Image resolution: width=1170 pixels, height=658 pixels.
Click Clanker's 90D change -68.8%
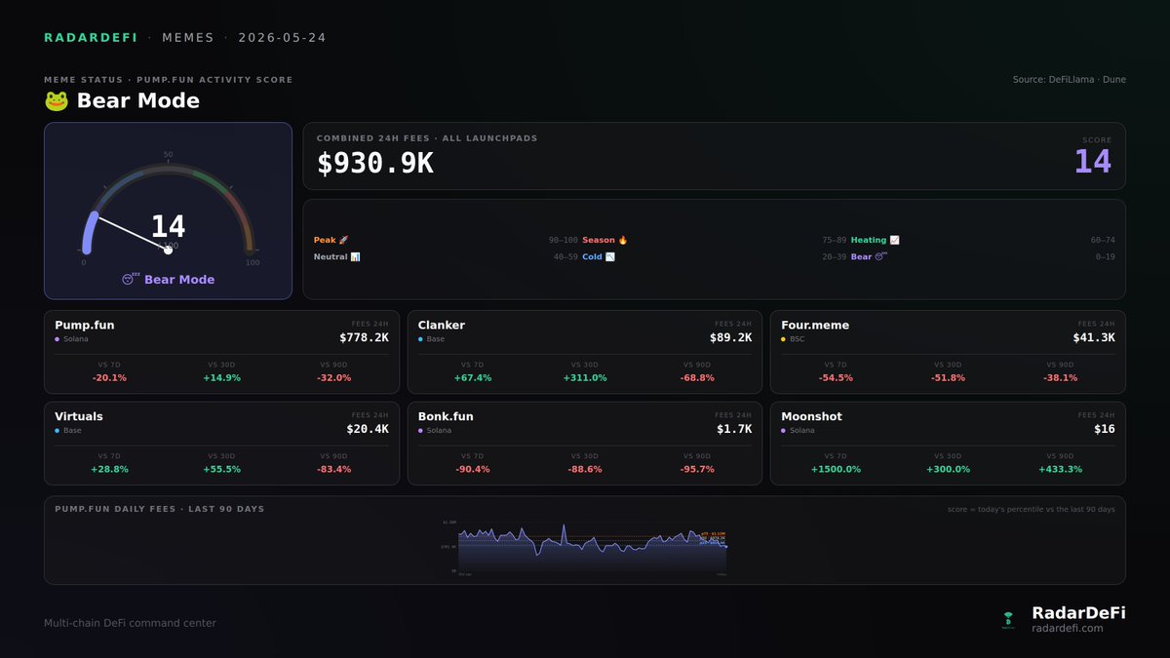[x=697, y=378]
